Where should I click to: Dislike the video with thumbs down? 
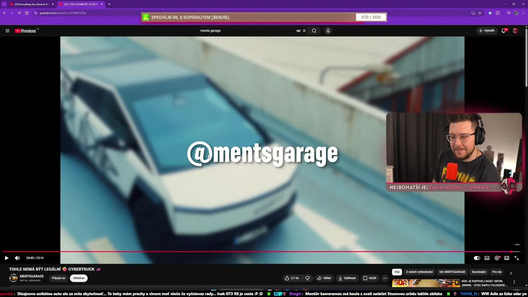pos(308,278)
